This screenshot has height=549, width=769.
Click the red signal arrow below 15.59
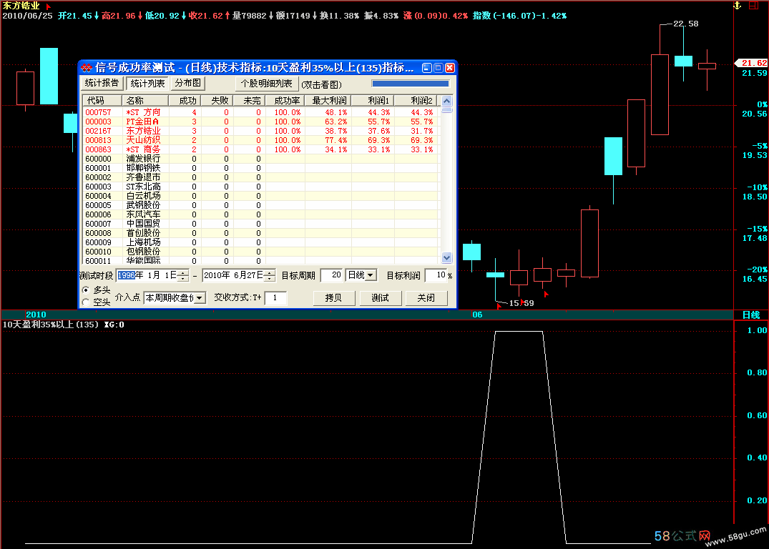coord(499,307)
